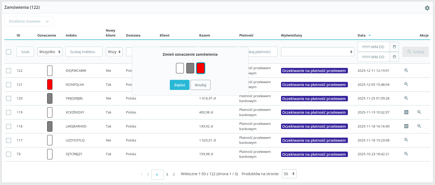
Task: Open the Oznaczenie 'Wszystko' filter dropdown
Action: click(50, 52)
